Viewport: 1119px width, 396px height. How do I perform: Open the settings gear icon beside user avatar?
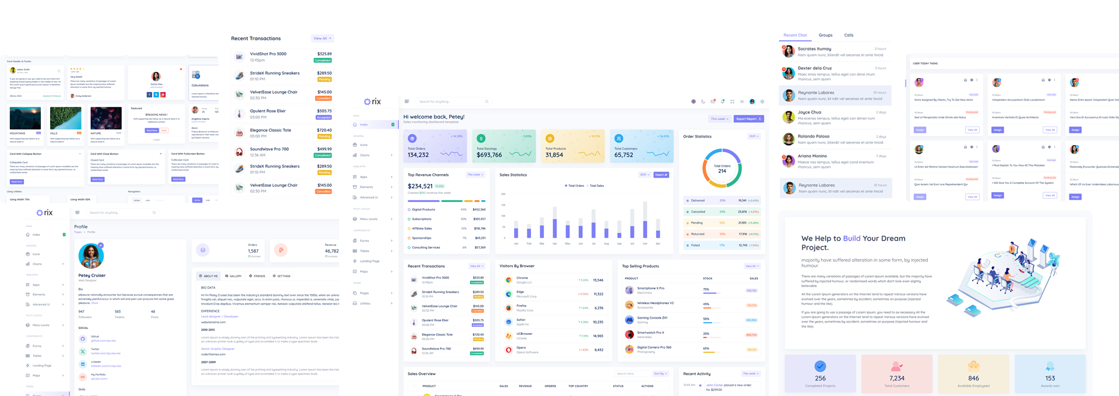click(762, 101)
